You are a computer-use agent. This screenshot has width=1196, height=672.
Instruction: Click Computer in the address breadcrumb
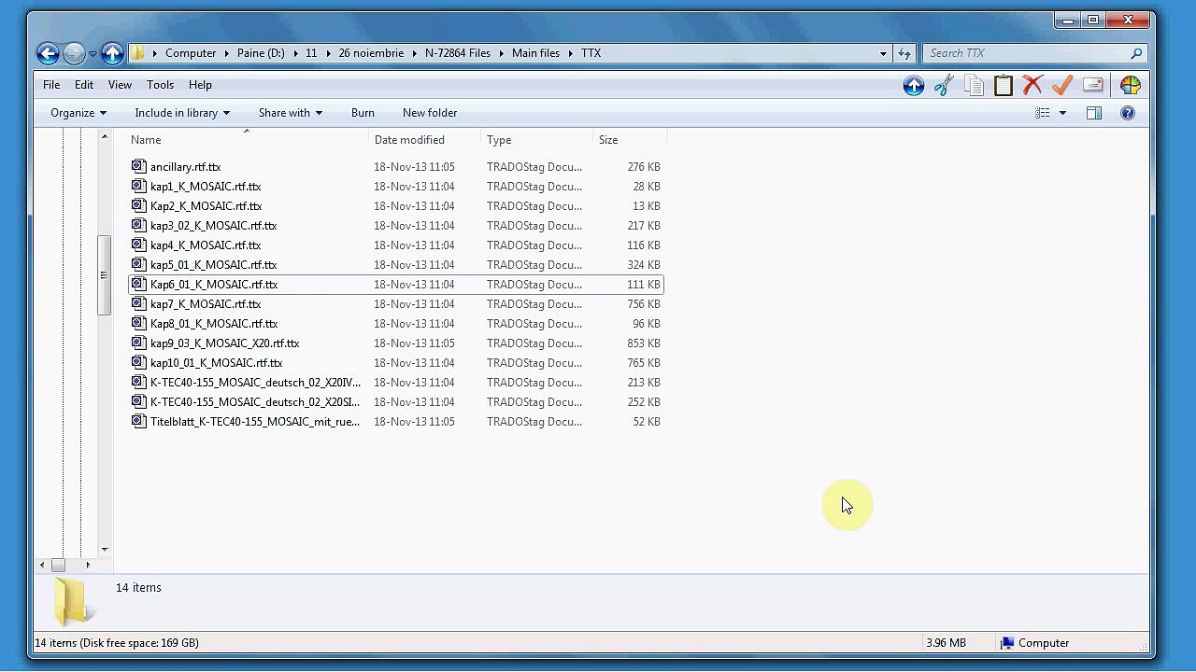191,53
